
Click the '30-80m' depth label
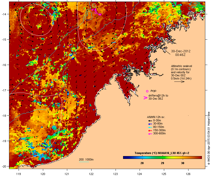(158, 124)
